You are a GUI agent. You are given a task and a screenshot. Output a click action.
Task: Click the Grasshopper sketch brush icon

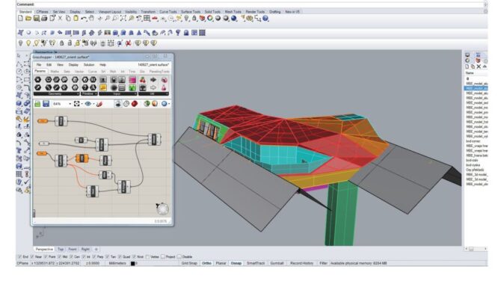(99, 104)
